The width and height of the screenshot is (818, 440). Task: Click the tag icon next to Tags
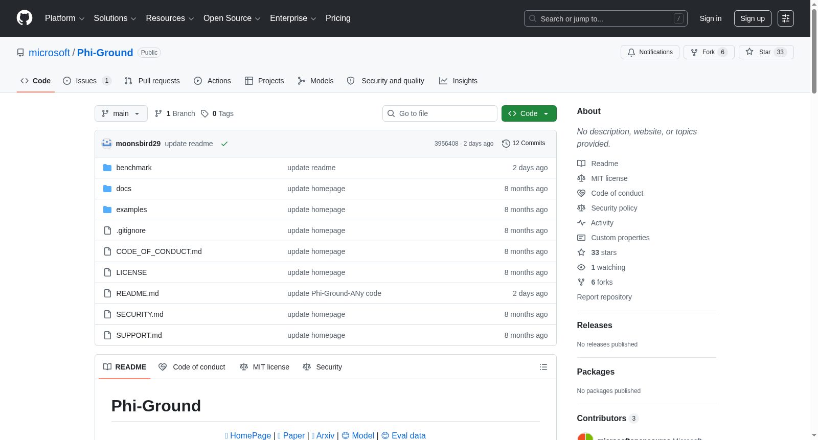point(204,113)
